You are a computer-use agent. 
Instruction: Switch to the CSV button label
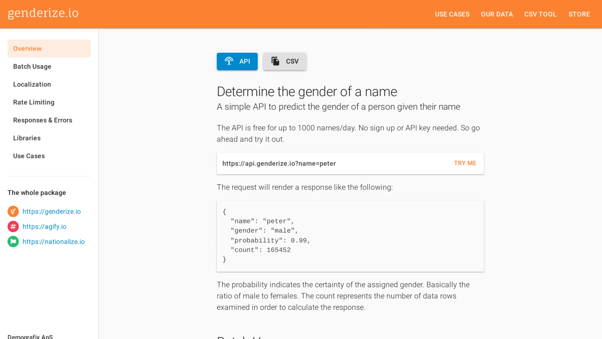coord(292,61)
